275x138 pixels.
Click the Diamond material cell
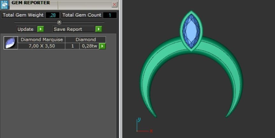pyautogui.click(x=86, y=40)
